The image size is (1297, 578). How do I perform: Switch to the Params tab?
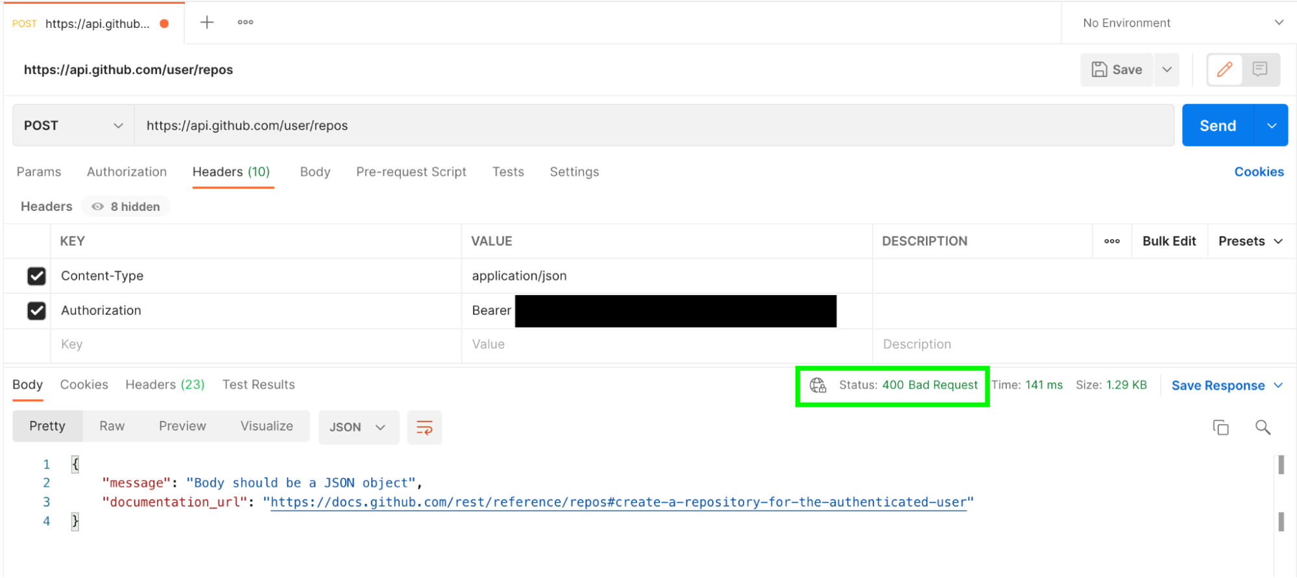point(39,172)
